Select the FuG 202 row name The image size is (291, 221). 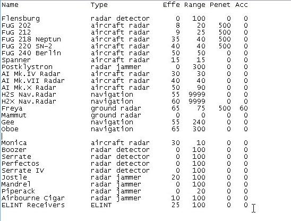click(16, 25)
